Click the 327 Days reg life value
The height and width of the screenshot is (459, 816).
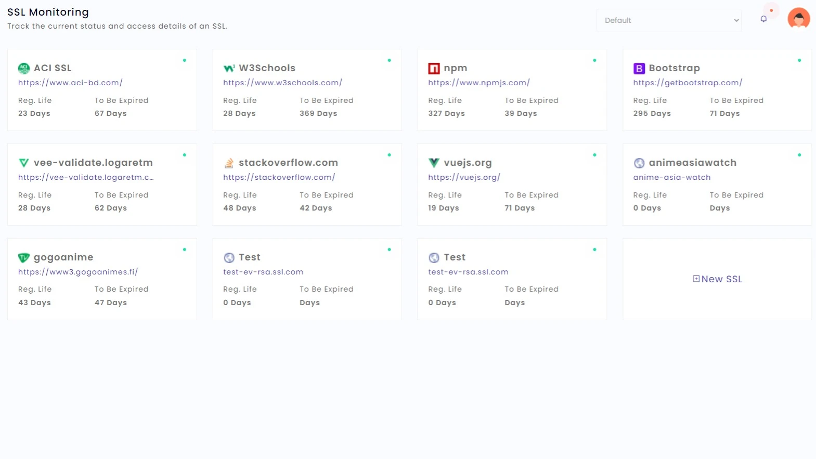[446, 113]
